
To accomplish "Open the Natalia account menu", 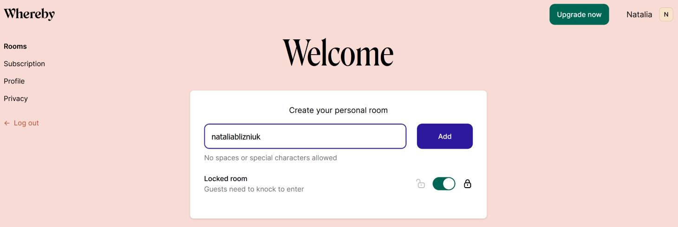I will point(639,14).
